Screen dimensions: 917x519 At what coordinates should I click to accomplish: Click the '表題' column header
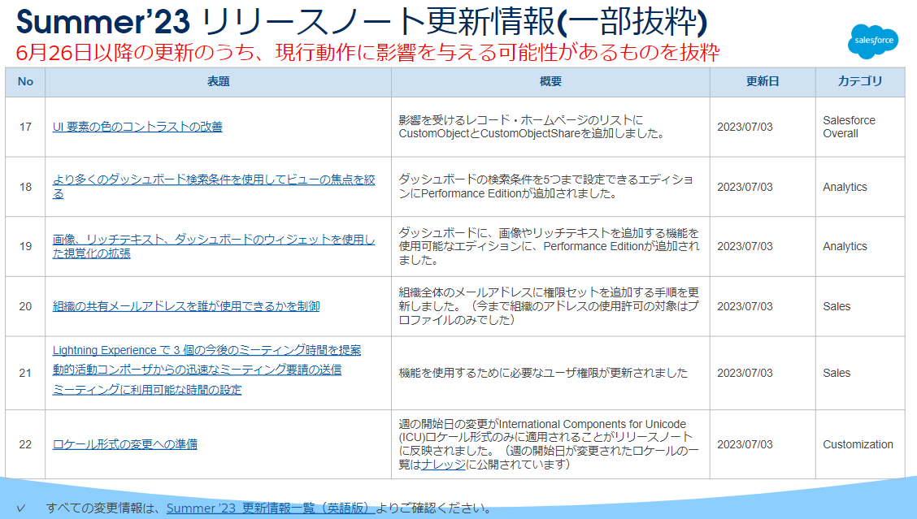(218, 82)
